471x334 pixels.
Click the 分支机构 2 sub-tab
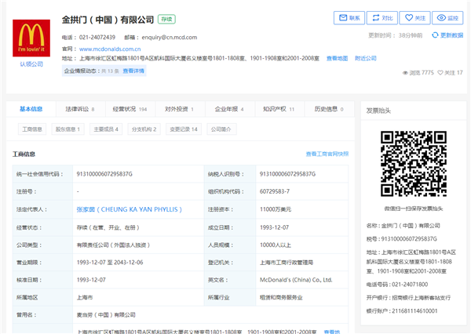click(x=144, y=129)
